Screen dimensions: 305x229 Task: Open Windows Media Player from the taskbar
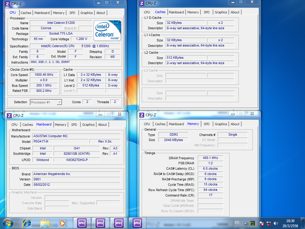pyautogui.click(x=62, y=223)
